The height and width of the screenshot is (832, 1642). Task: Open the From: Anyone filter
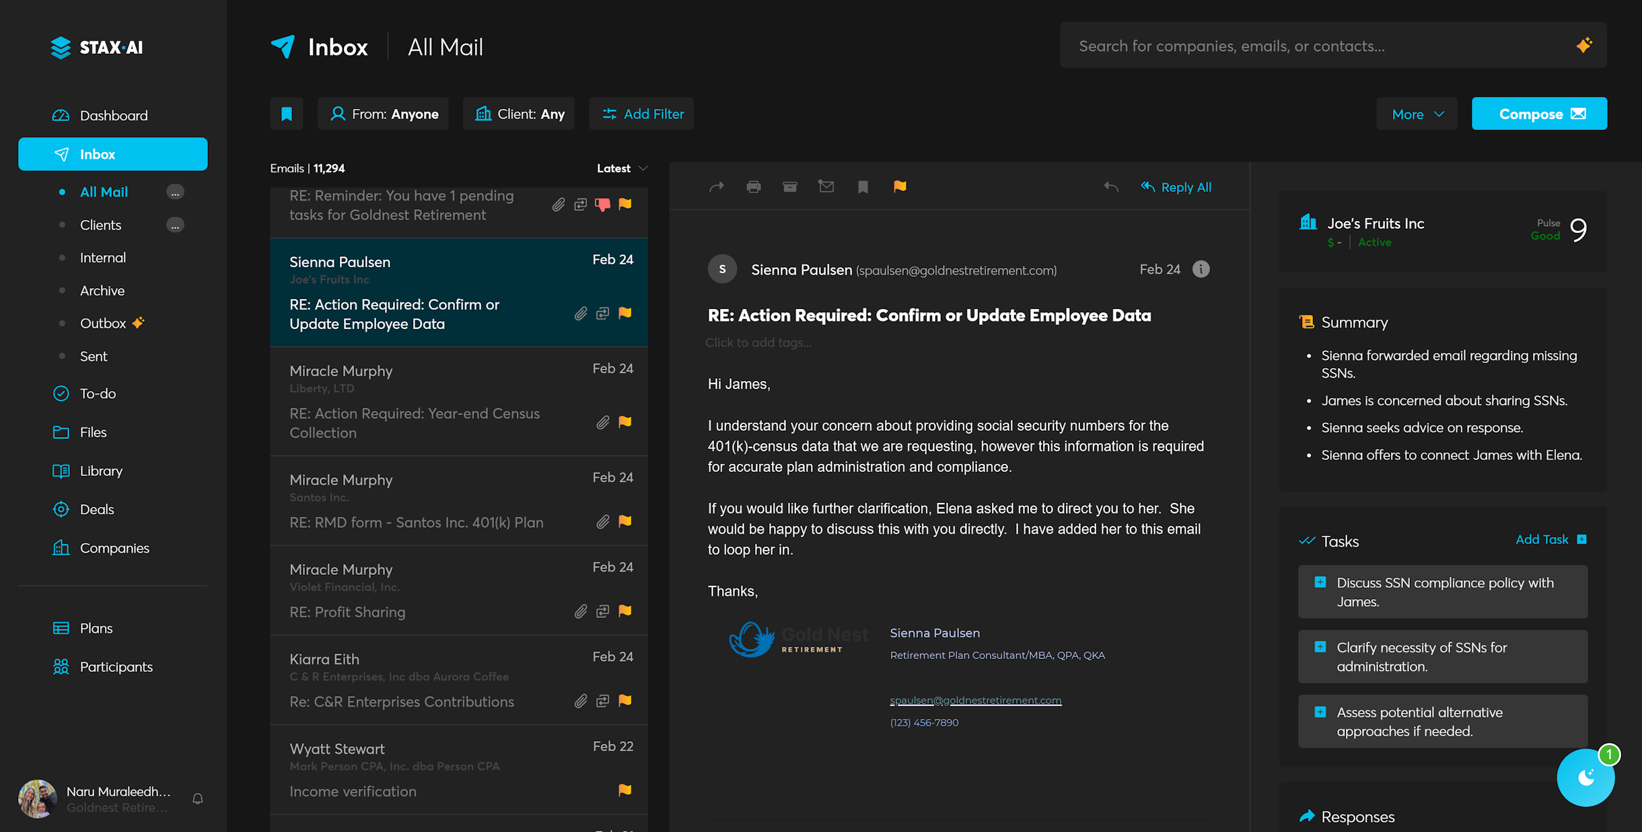[384, 114]
